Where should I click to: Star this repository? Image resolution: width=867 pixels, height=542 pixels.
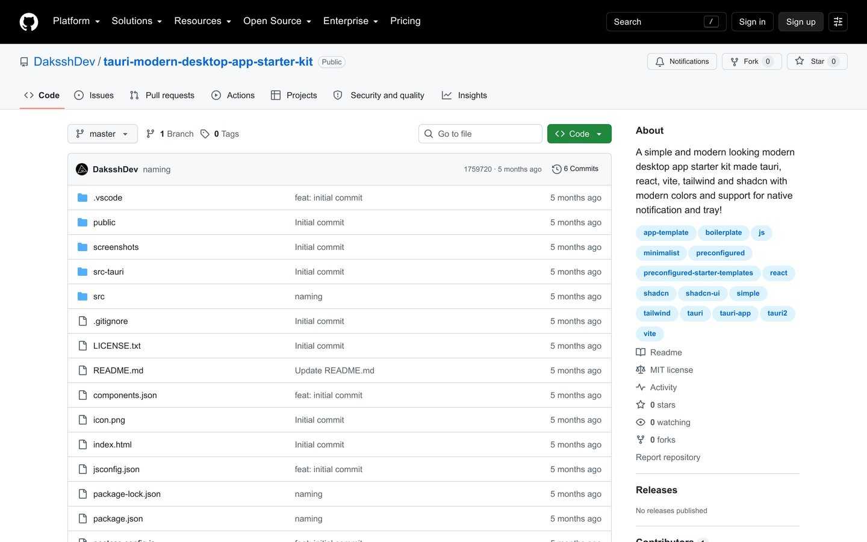817,61
